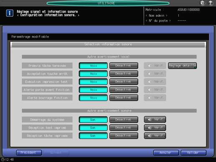
Task: Click the Alerte porte avant finition label
Action: click(47, 90)
